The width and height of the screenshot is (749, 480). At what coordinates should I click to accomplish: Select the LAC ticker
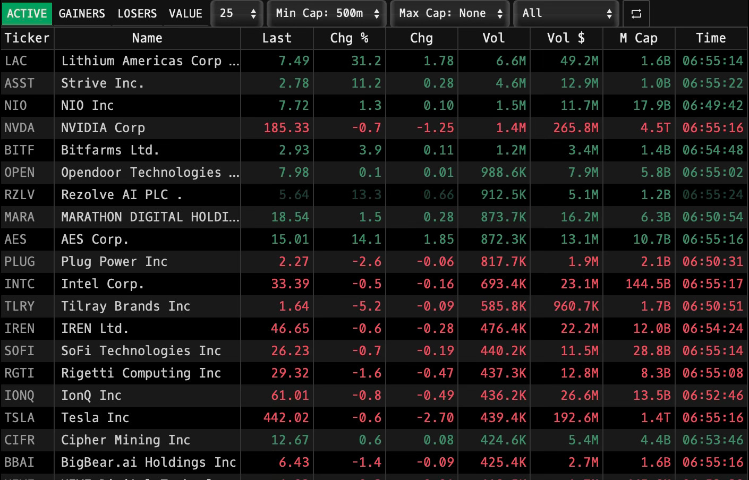(16, 61)
